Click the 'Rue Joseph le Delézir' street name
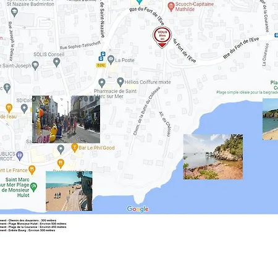This screenshot has height=278, width=278. (11, 41)
